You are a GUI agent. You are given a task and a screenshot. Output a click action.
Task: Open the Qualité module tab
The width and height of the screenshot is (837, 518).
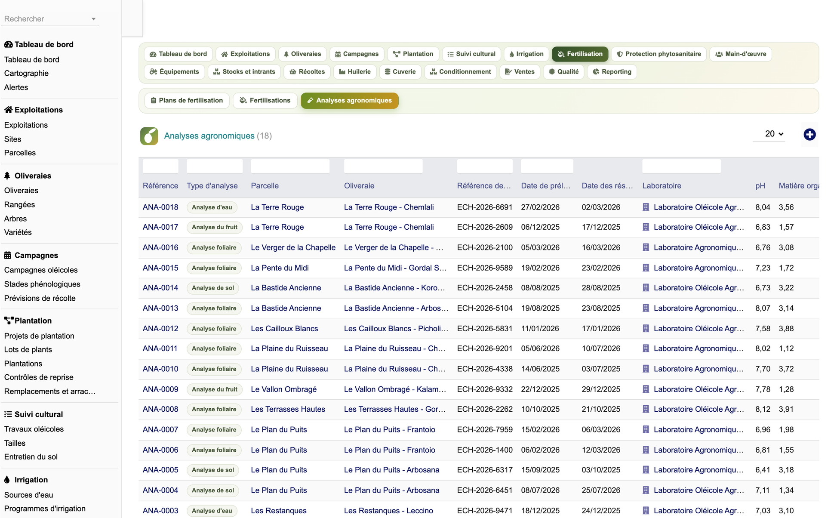(563, 72)
